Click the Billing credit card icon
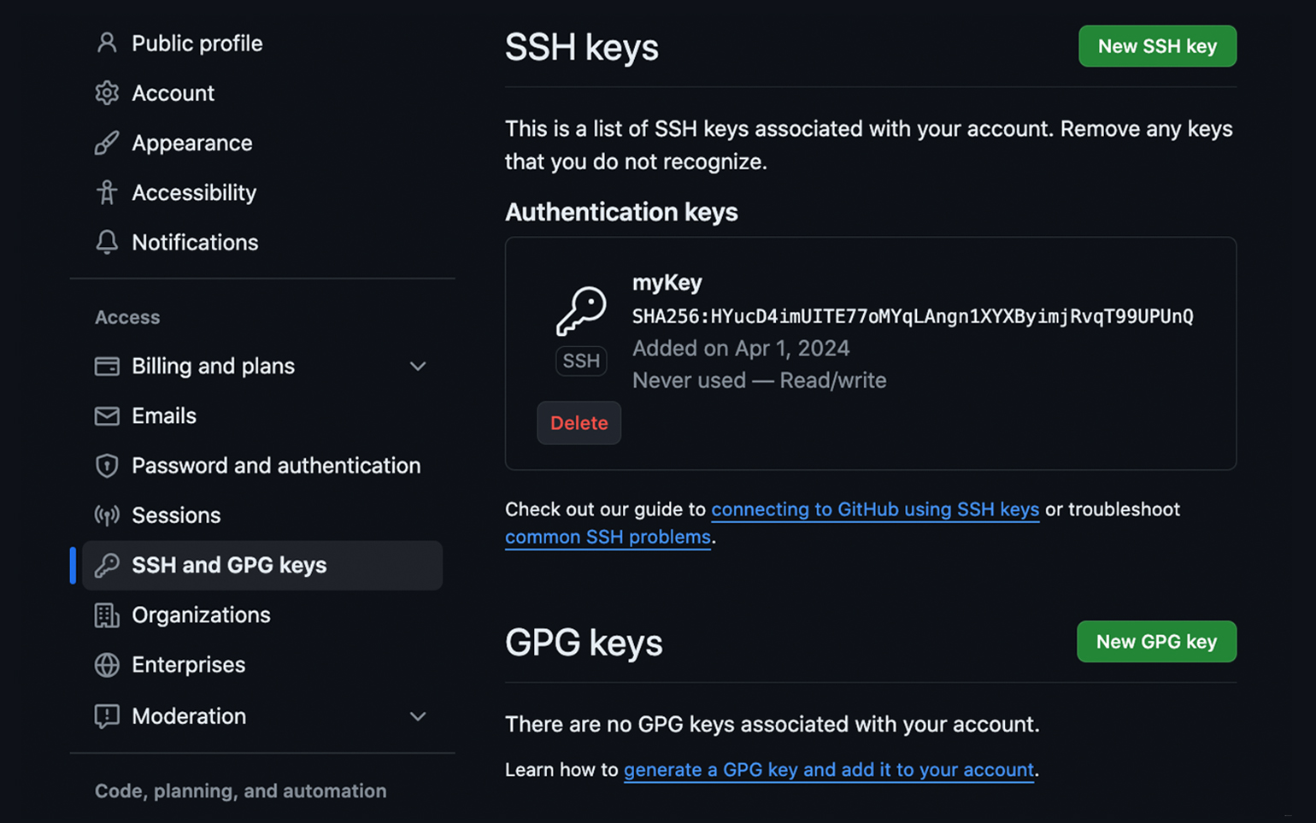Image resolution: width=1316 pixels, height=823 pixels. tap(107, 366)
